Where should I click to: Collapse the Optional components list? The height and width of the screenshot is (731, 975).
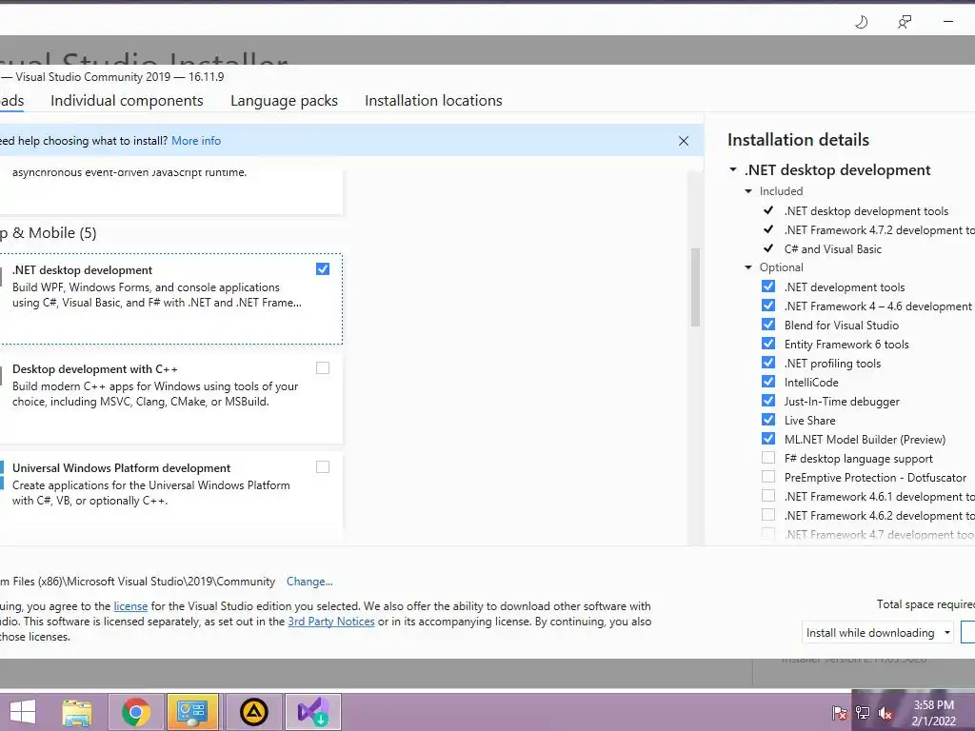point(748,267)
